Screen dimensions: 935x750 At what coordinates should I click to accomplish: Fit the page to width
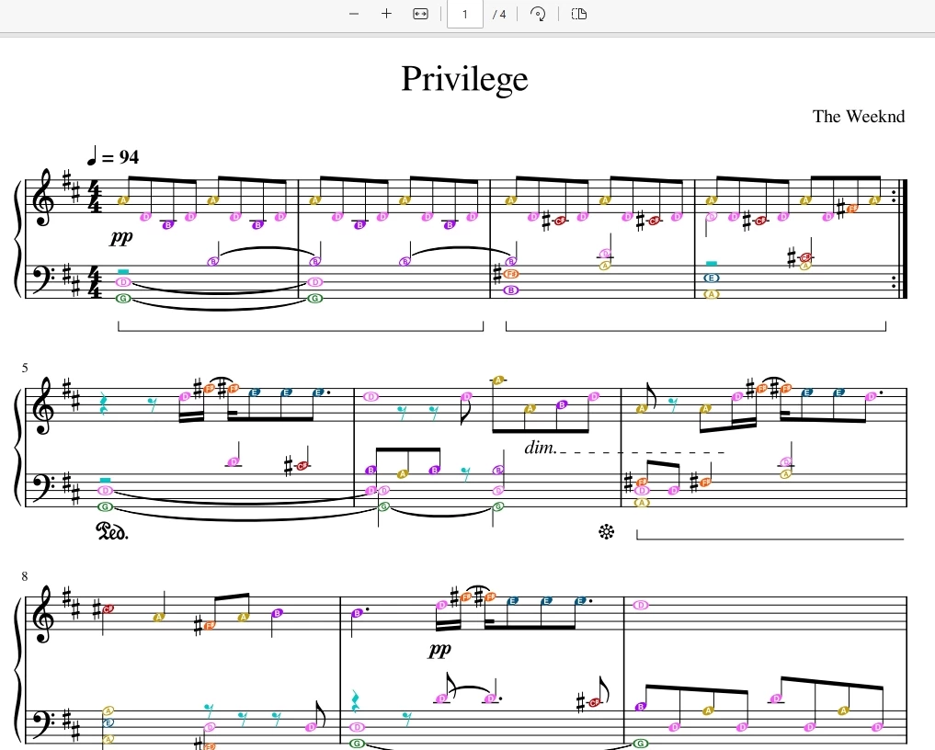[420, 14]
